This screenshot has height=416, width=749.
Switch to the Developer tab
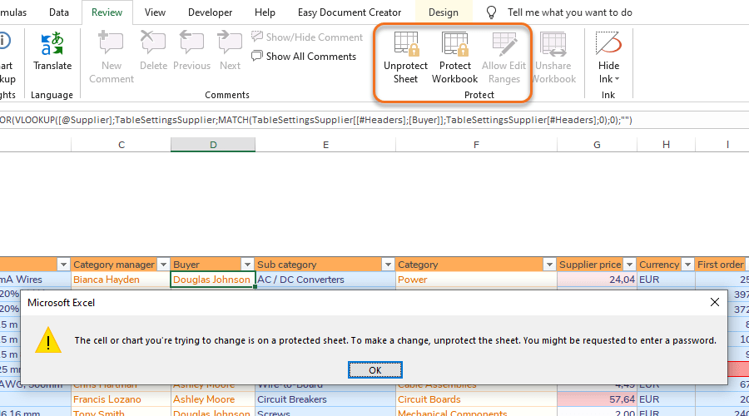click(211, 12)
